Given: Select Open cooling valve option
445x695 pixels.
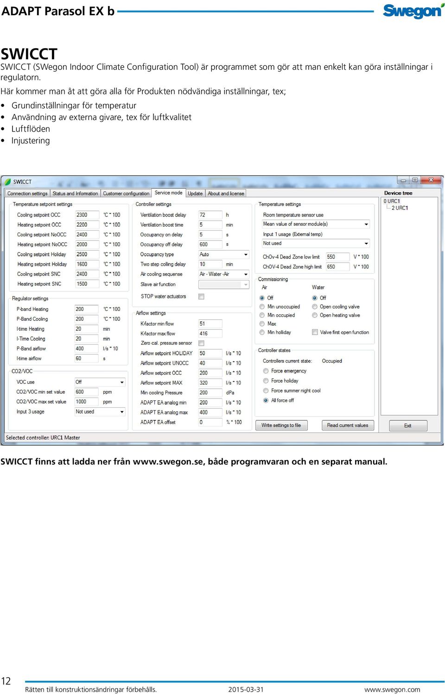Looking at the screenshot, I should tap(315, 307).
